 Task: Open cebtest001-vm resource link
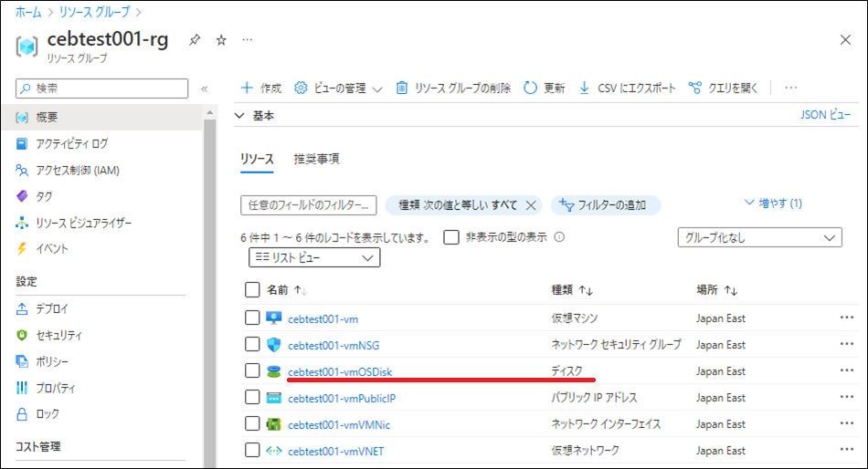[323, 319]
